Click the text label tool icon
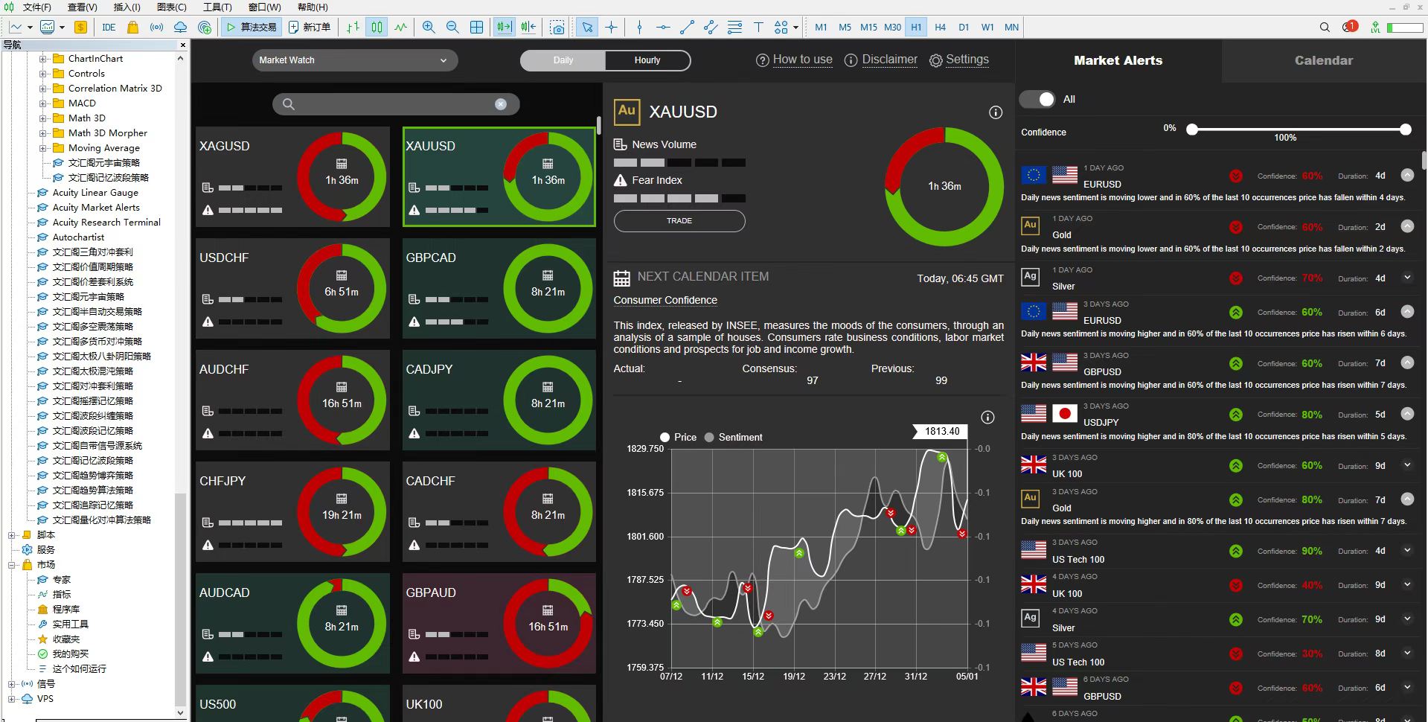The height and width of the screenshot is (722, 1428). coord(758,28)
